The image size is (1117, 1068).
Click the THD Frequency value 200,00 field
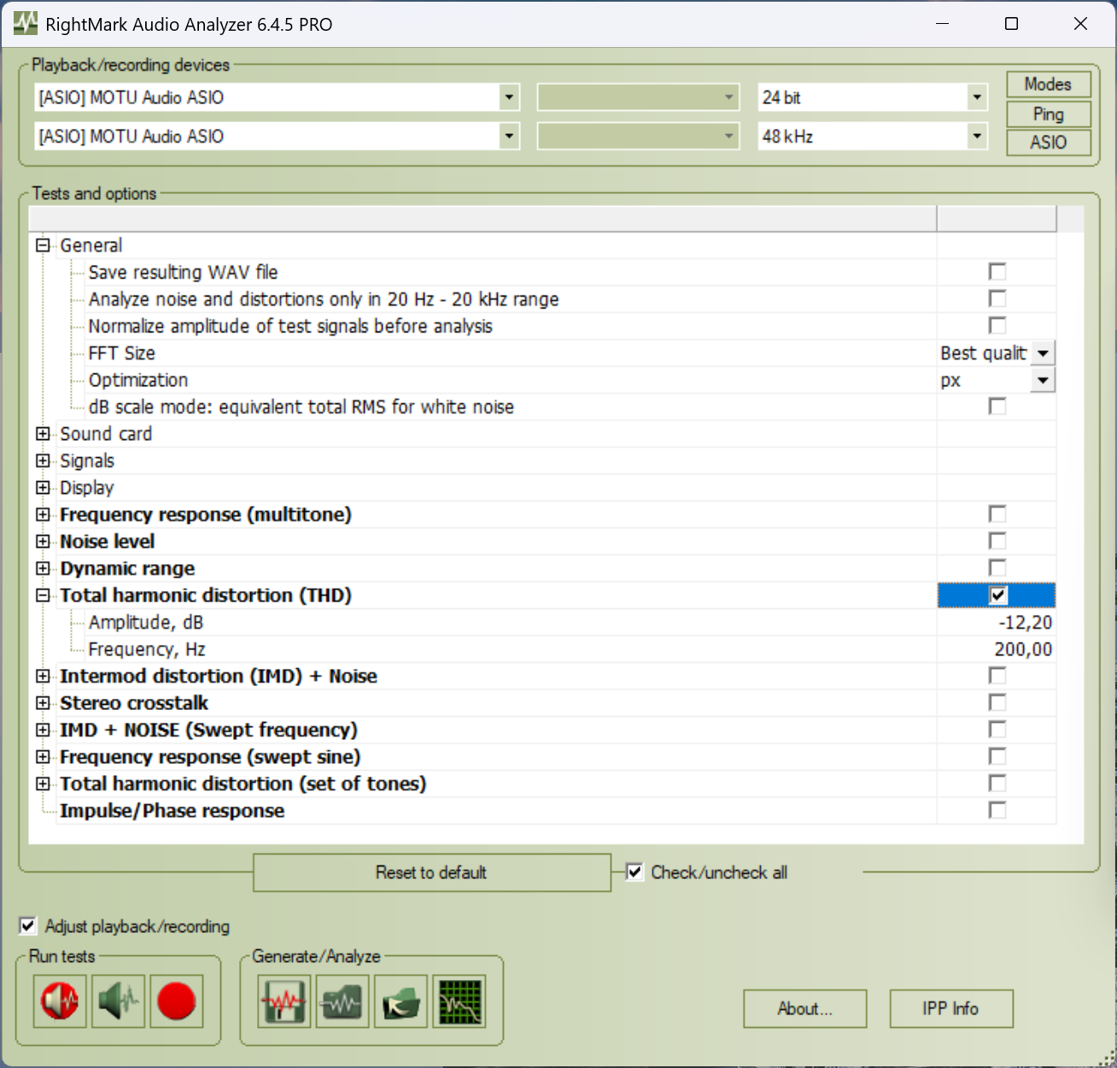click(x=997, y=649)
